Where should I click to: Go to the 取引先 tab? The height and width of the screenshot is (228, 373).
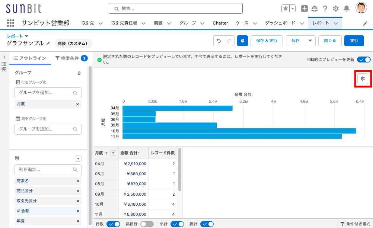point(88,23)
